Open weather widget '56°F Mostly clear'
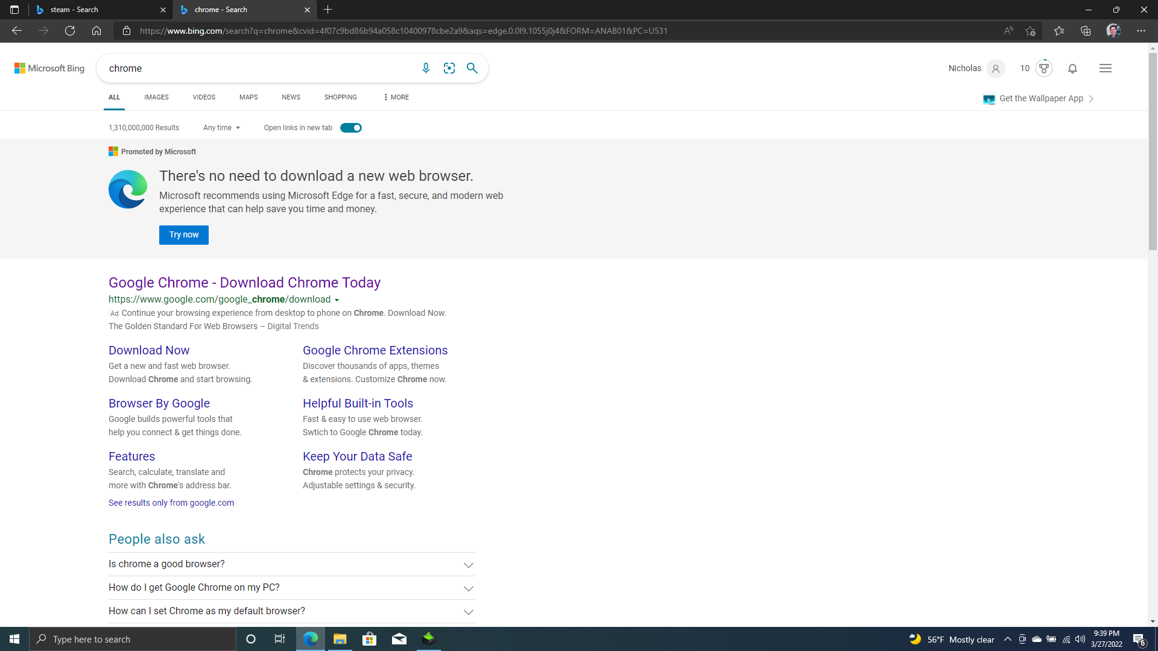Screen dimensions: 1158x651 (x=951, y=639)
